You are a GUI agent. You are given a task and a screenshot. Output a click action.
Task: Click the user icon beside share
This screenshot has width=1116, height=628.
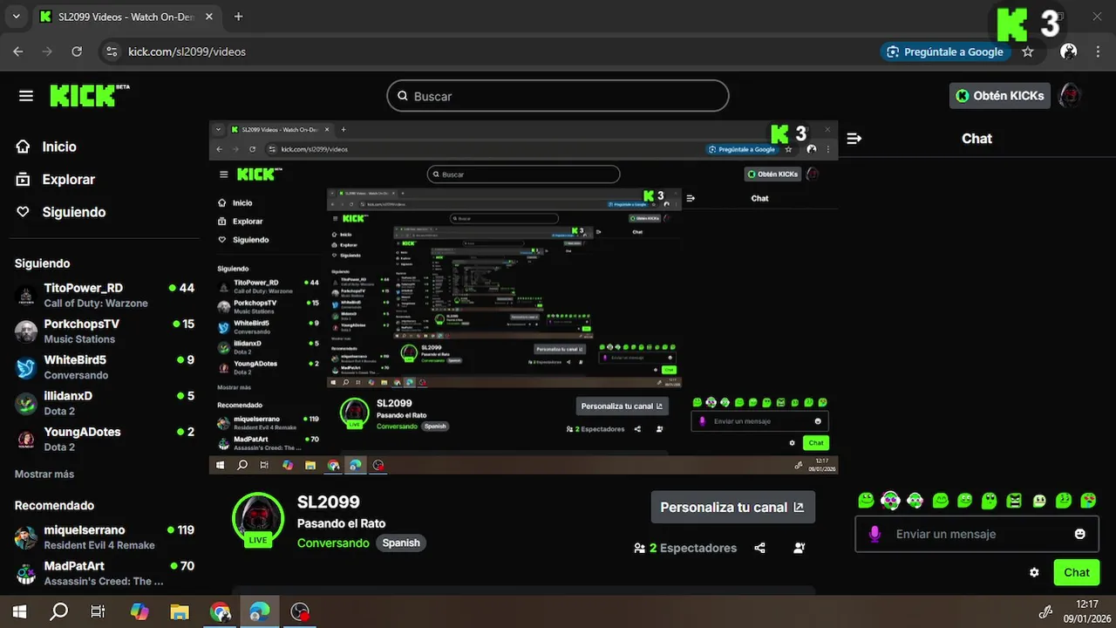coord(800,548)
